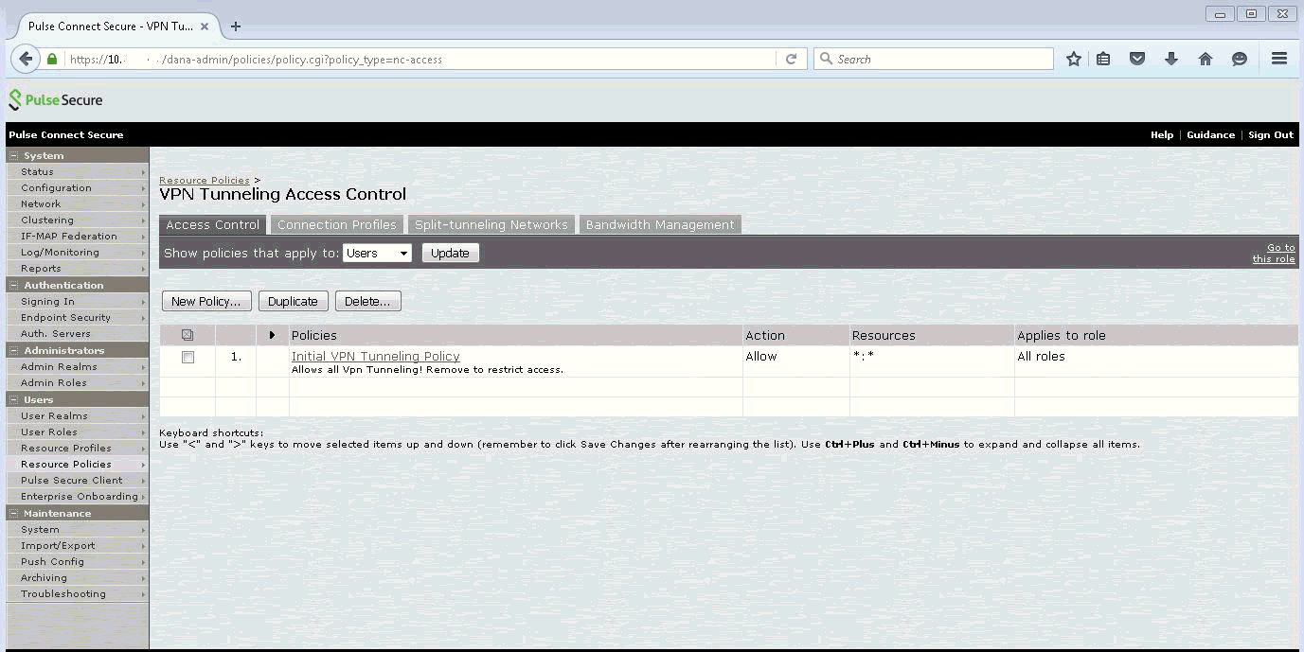Check the Initial VPN Tunneling Policy checkbox
The image size is (1304, 652).
tap(188, 358)
